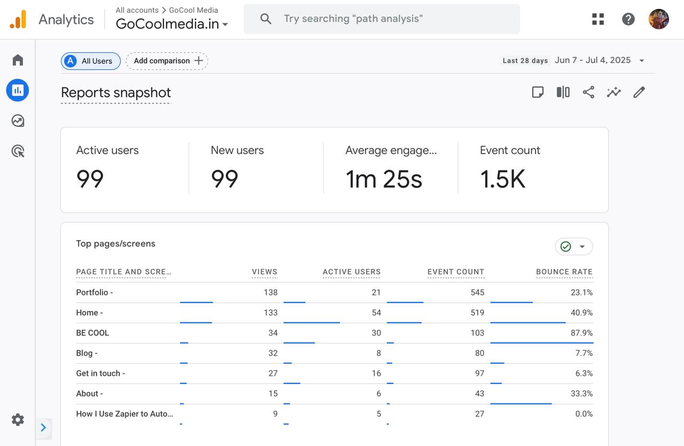684x446 pixels.
Task: Click the Add comparison button
Action: 167,61
